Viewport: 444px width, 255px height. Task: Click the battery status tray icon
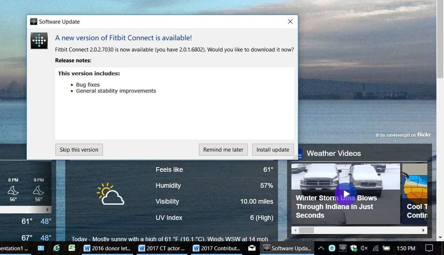[387, 248]
